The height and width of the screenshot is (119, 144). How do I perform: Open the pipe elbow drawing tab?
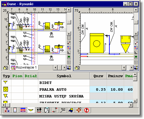coord(47,110)
